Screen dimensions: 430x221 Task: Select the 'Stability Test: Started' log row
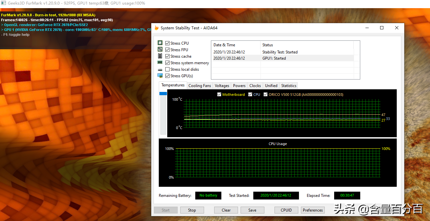point(282,52)
